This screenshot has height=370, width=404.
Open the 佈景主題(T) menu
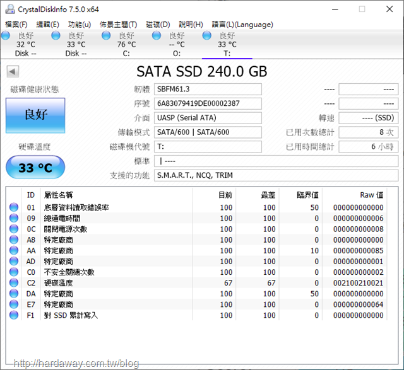(x=119, y=25)
